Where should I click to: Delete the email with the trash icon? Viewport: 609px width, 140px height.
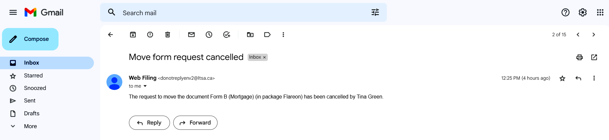point(168,35)
